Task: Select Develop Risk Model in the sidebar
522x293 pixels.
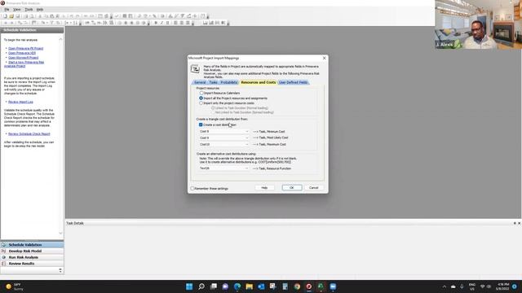Action: pyautogui.click(x=32, y=251)
